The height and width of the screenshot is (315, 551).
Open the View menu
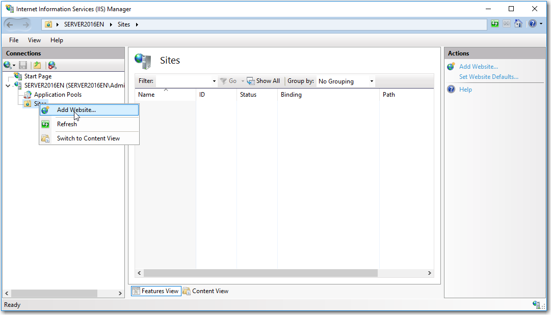34,40
